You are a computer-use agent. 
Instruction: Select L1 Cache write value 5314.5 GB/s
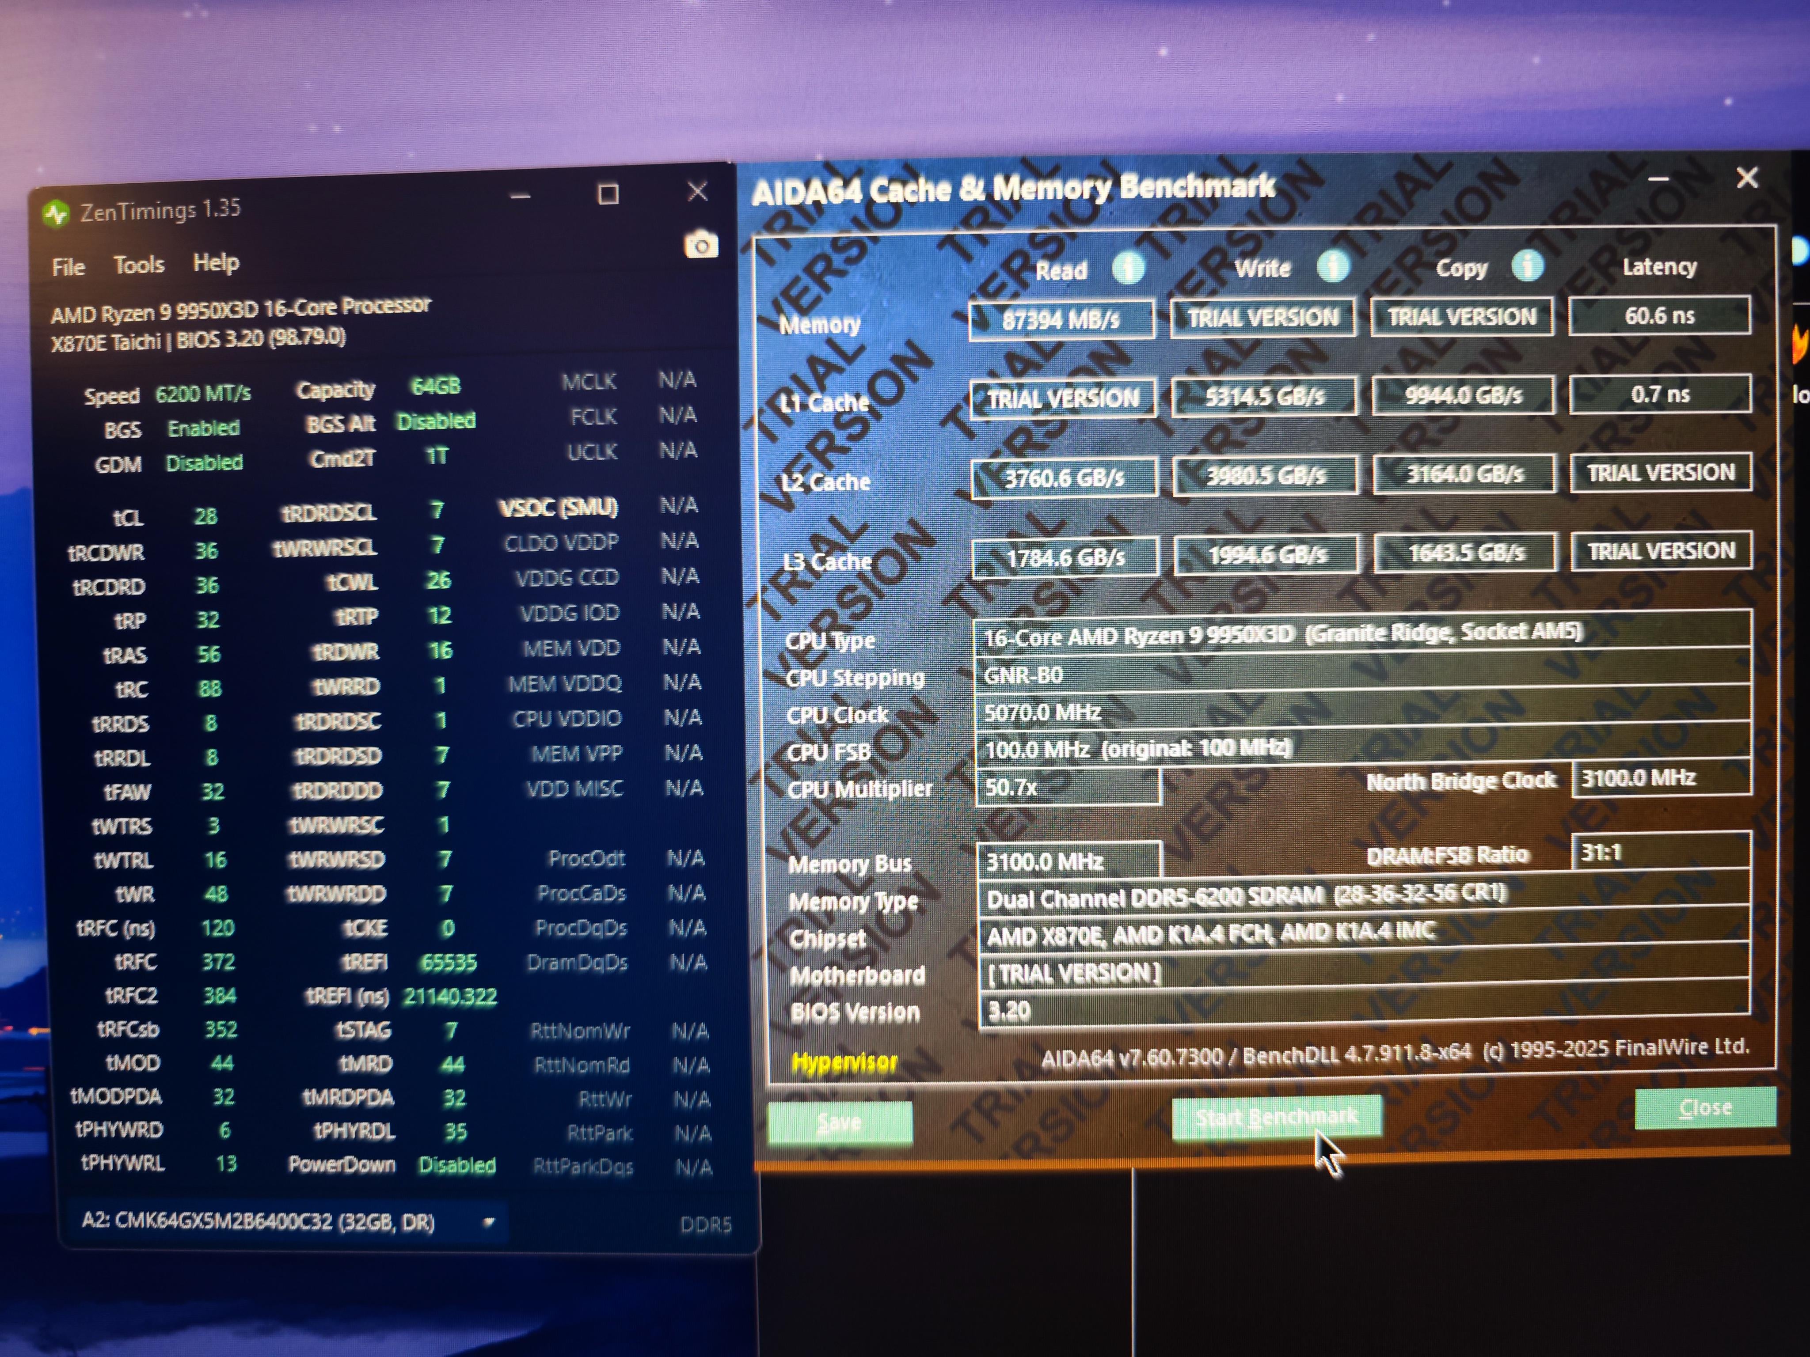(x=1264, y=397)
